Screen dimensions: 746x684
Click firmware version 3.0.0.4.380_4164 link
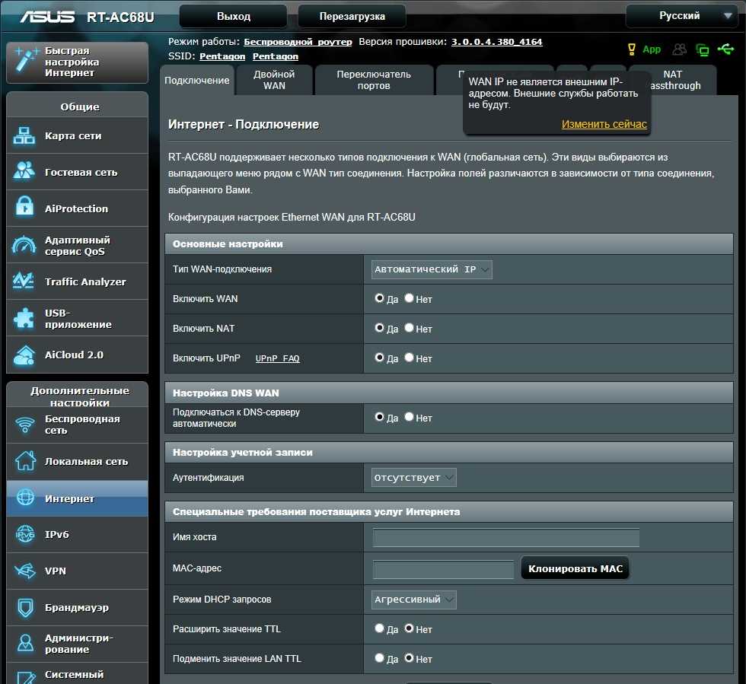click(x=496, y=42)
